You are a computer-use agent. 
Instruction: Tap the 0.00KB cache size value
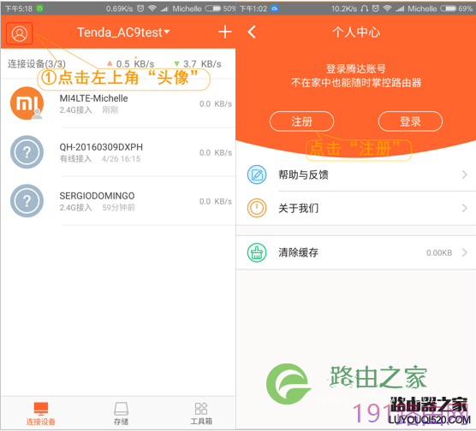tap(439, 252)
